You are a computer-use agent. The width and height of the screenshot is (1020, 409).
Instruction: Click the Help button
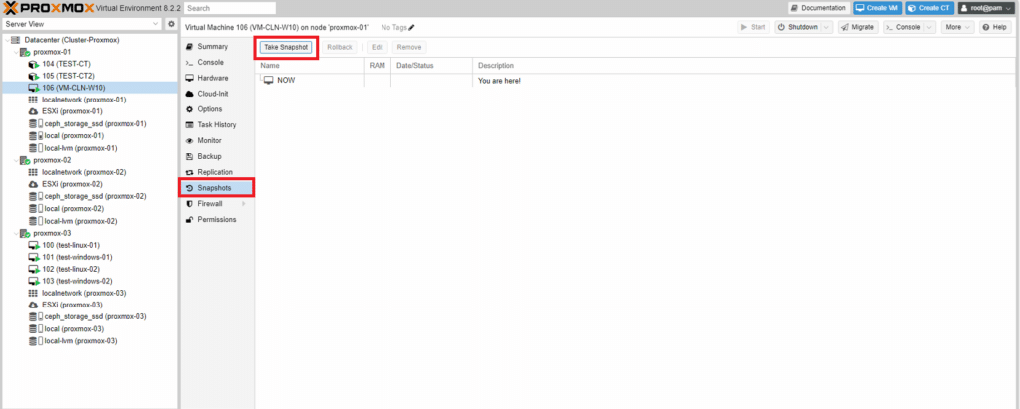click(995, 27)
